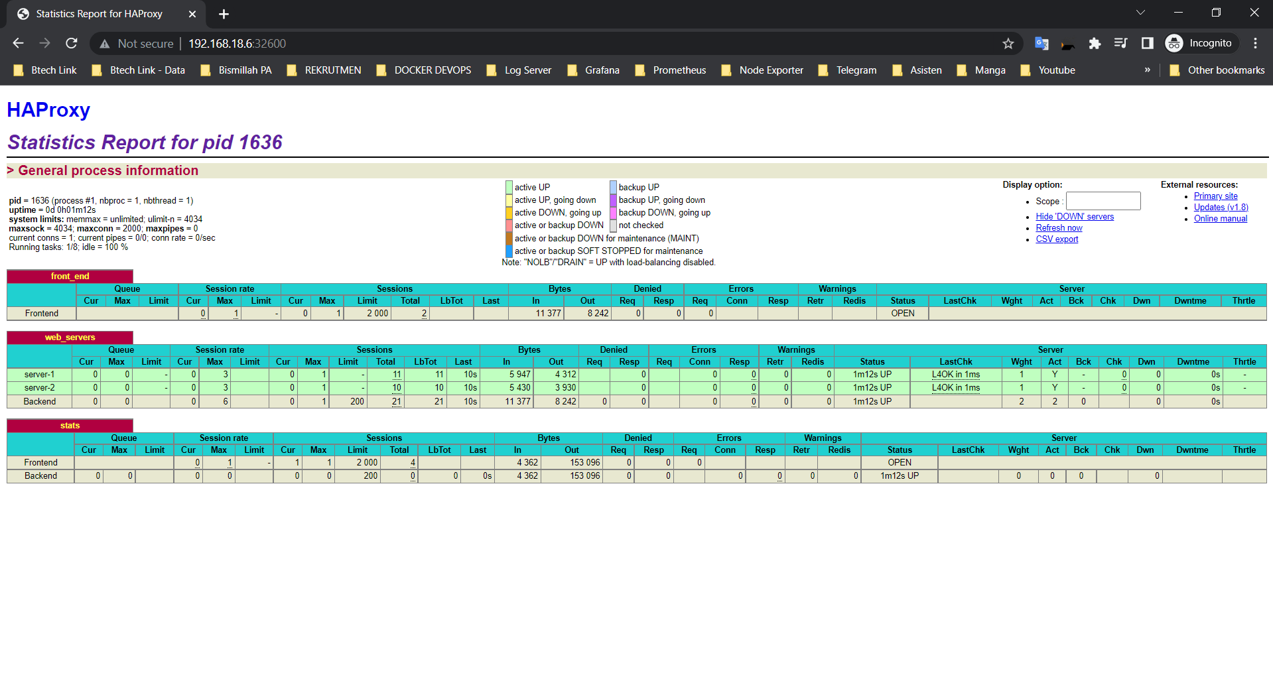The image size is (1273, 681).
Task: Click server-1 LastChk L4OK in 1ms
Action: point(955,375)
